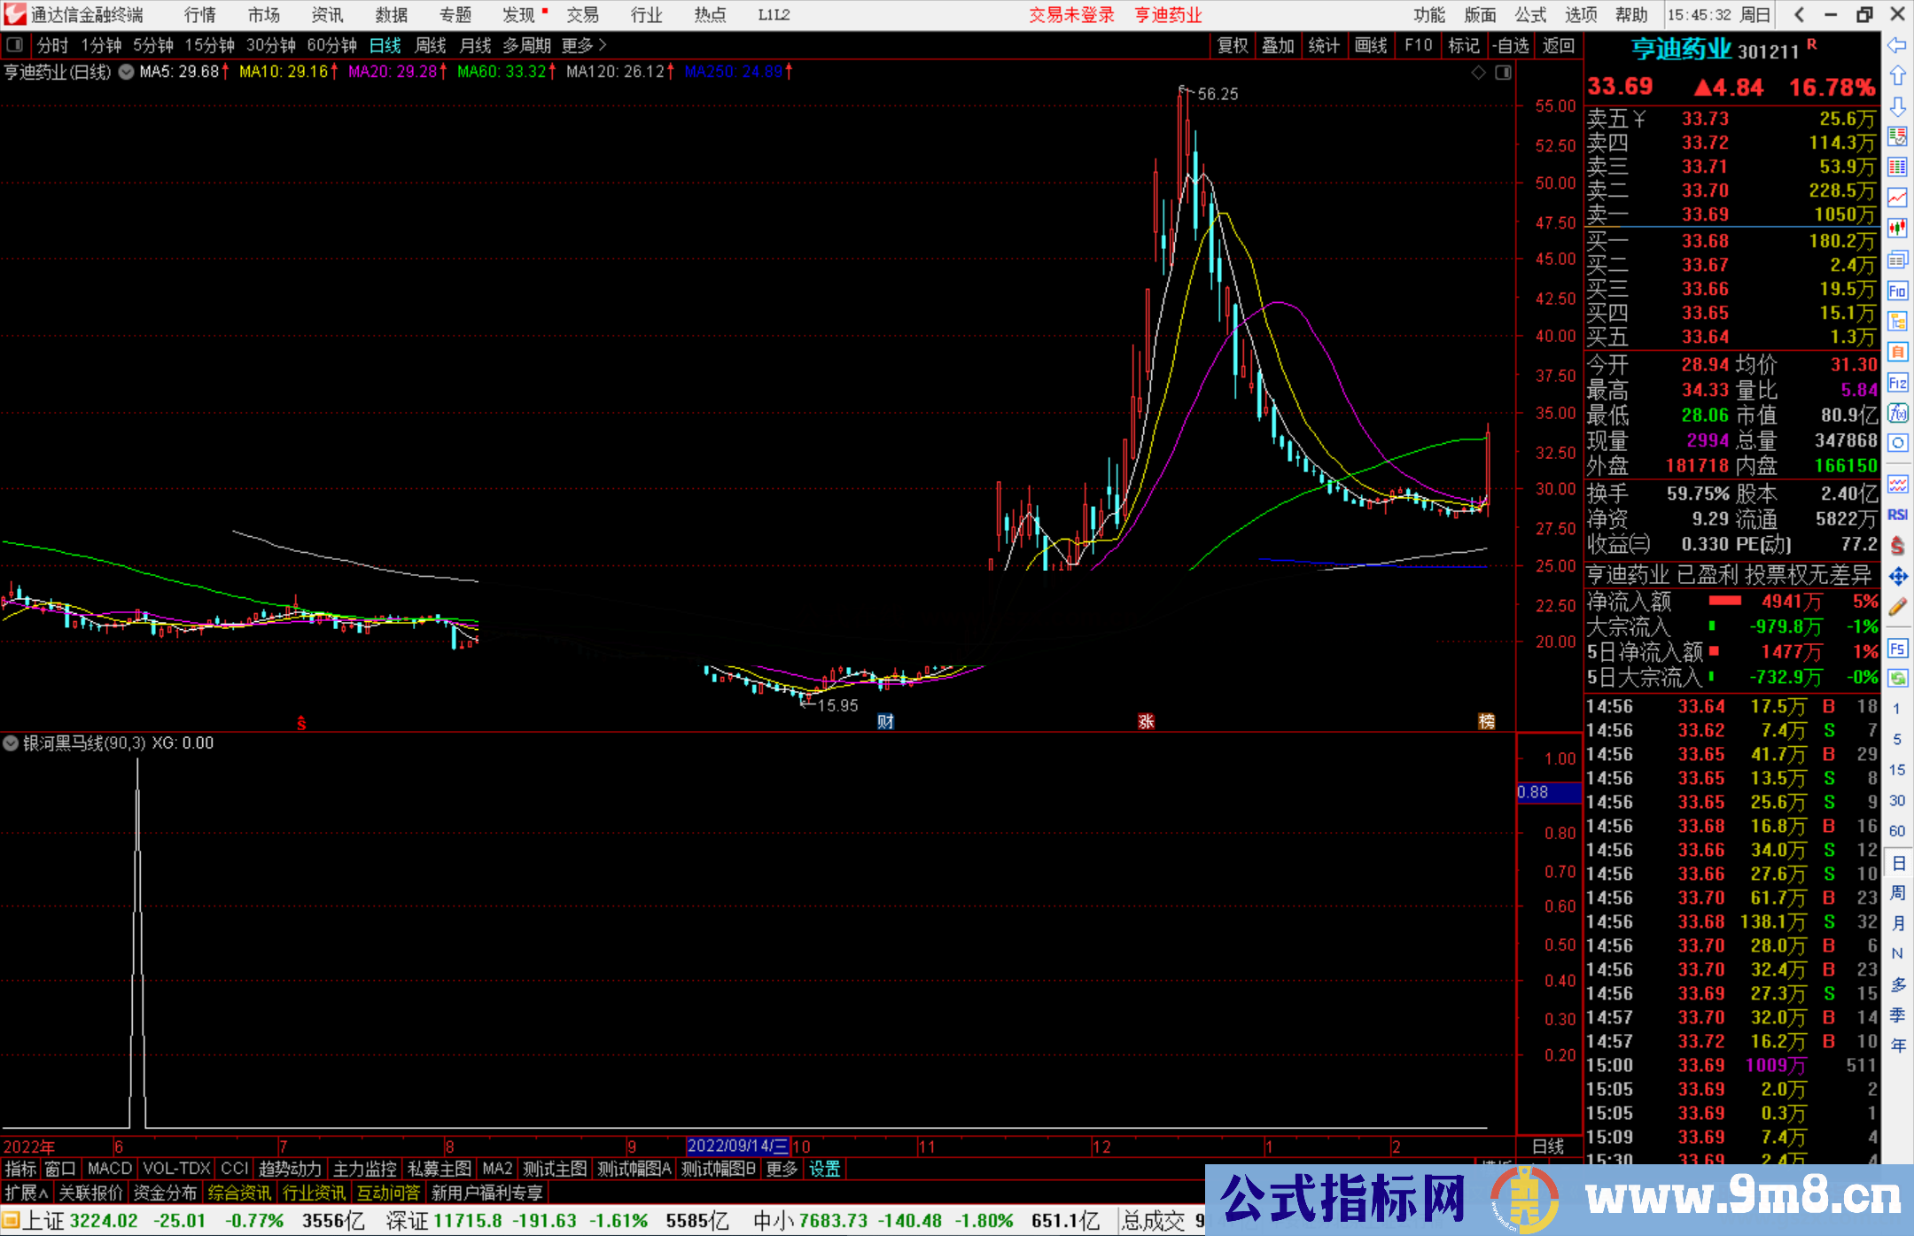Image resolution: width=1914 pixels, height=1236 pixels.
Task: Select the pencil drawing tool icon
Action: (x=1897, y=607)
